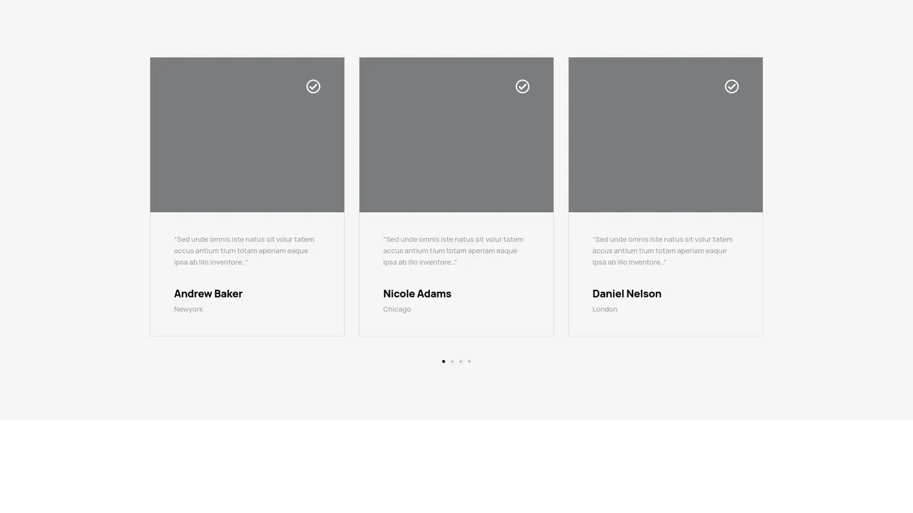
Task: Switch to the third carousel pagination dot
Action: pos(460,361)
